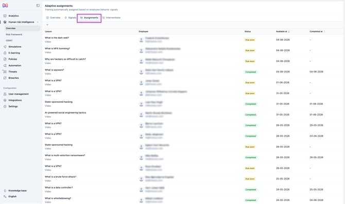The width and height of the screenshot is (345, 204).
Task: Click the Simulations sidebar icon
Action: click(5, 47)
